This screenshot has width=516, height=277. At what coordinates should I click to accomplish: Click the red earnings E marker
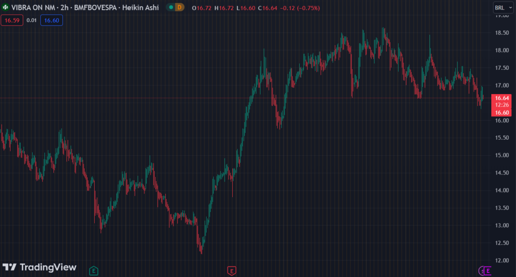pyautogui.click(x=231, y=271)
